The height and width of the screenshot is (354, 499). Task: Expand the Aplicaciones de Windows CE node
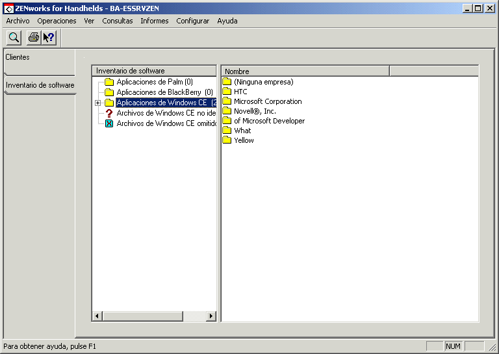(97, 103)
